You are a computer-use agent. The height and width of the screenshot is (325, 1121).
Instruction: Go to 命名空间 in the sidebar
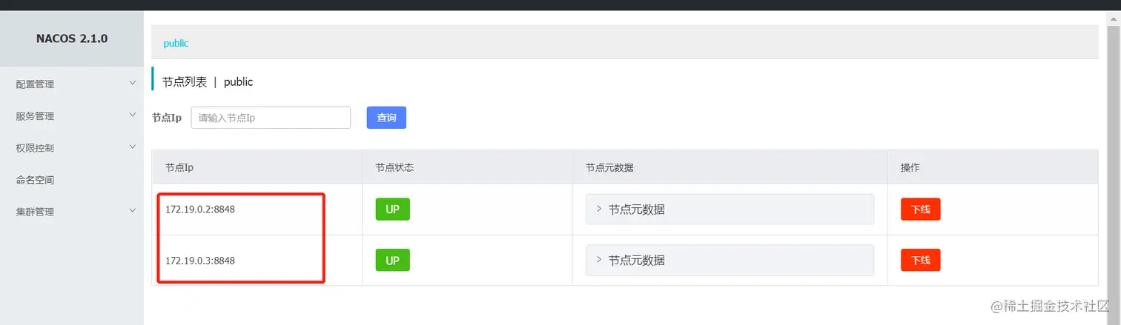click(35, 180)
